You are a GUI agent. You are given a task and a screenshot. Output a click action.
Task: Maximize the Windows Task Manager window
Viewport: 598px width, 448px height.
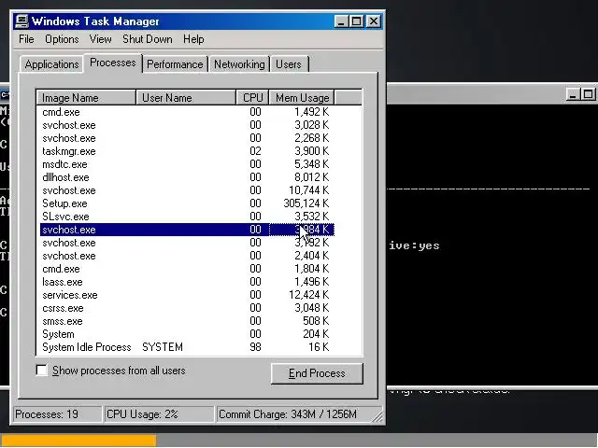click(357, 21)
